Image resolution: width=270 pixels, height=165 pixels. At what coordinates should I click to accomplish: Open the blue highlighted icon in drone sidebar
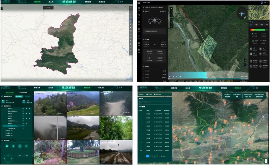(139, 36)
